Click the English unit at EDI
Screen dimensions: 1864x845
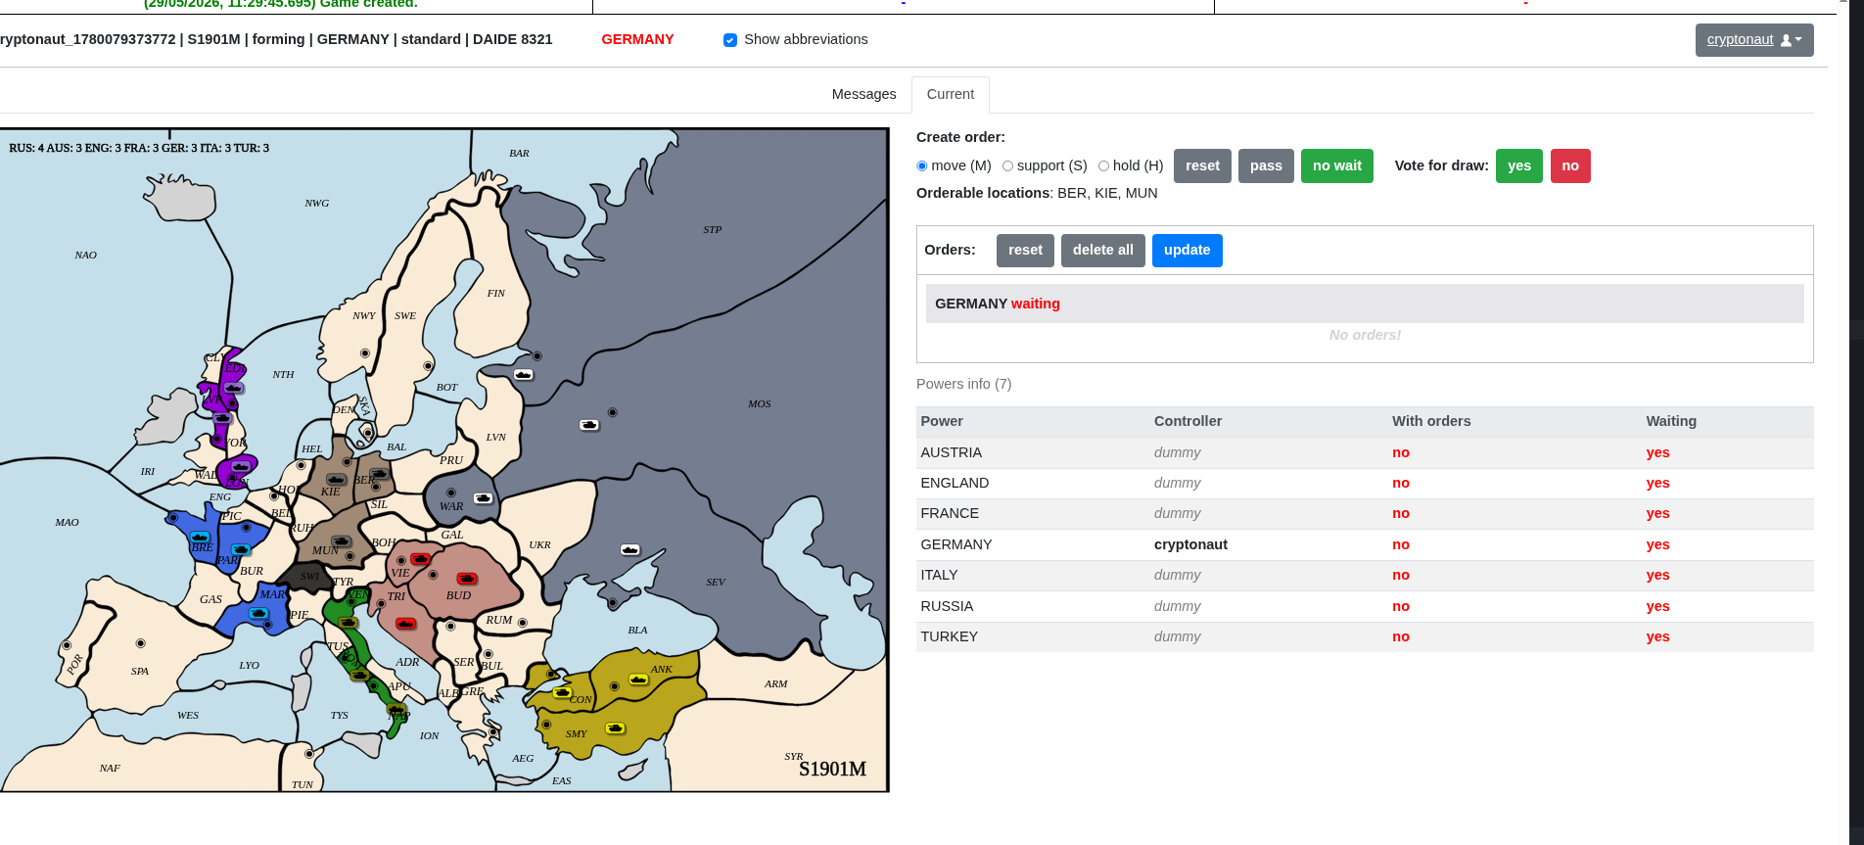pos(233,388)
